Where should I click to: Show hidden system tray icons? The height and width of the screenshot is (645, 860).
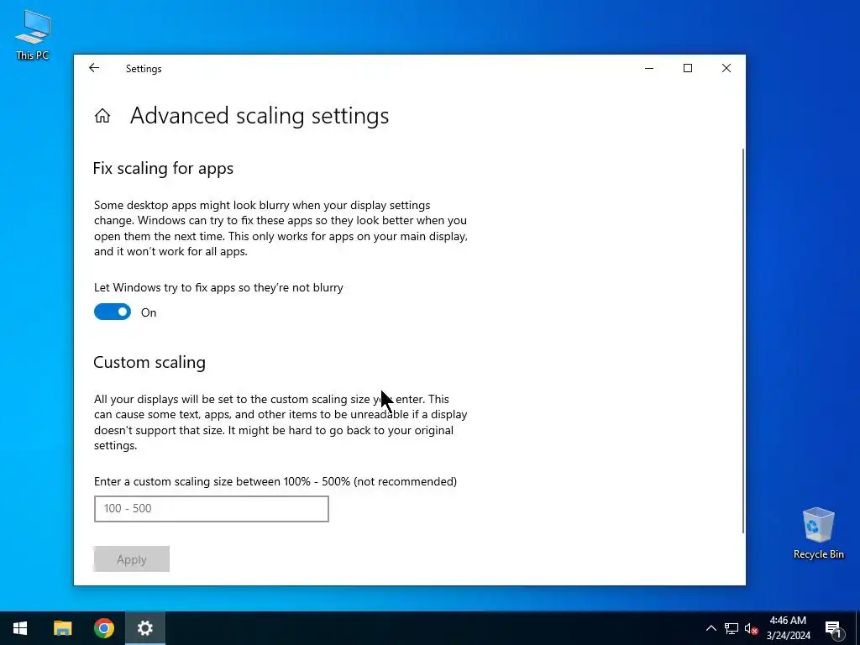coord(711,628)
